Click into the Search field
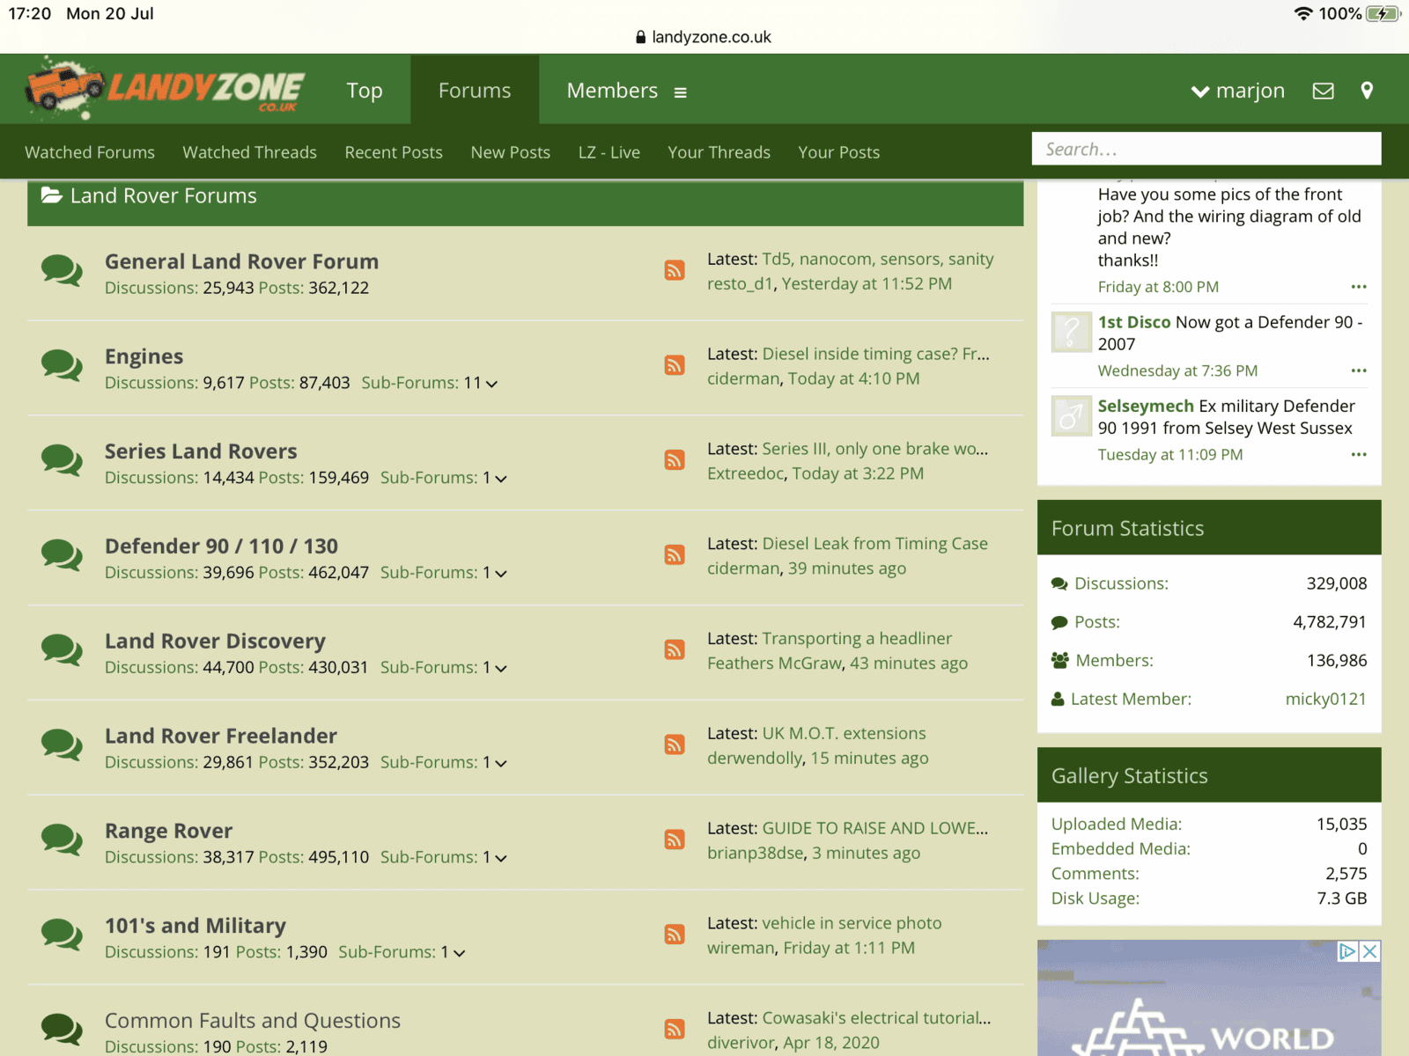Screen dimensions: 1409x1056 (x=1206, y=149)
